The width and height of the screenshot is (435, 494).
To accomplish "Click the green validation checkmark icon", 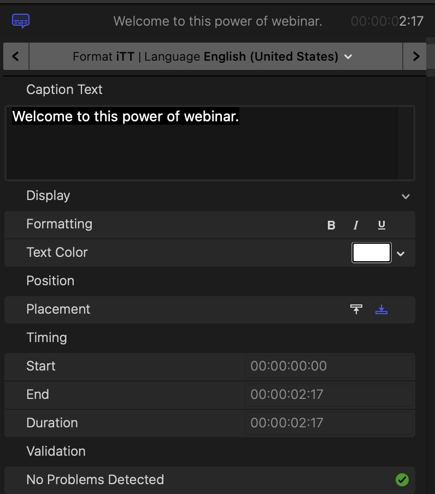I will pyautogui.click(x=402, y=480).
